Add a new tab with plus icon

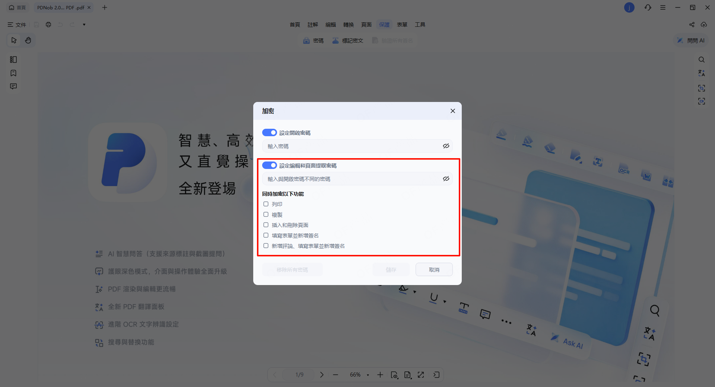(x=105, y=7)
